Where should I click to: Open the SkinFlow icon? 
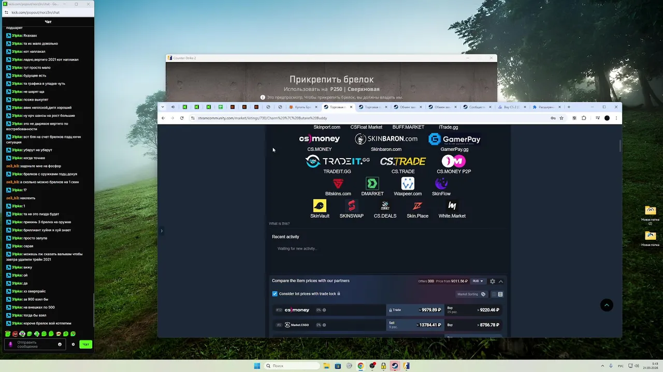441,183
